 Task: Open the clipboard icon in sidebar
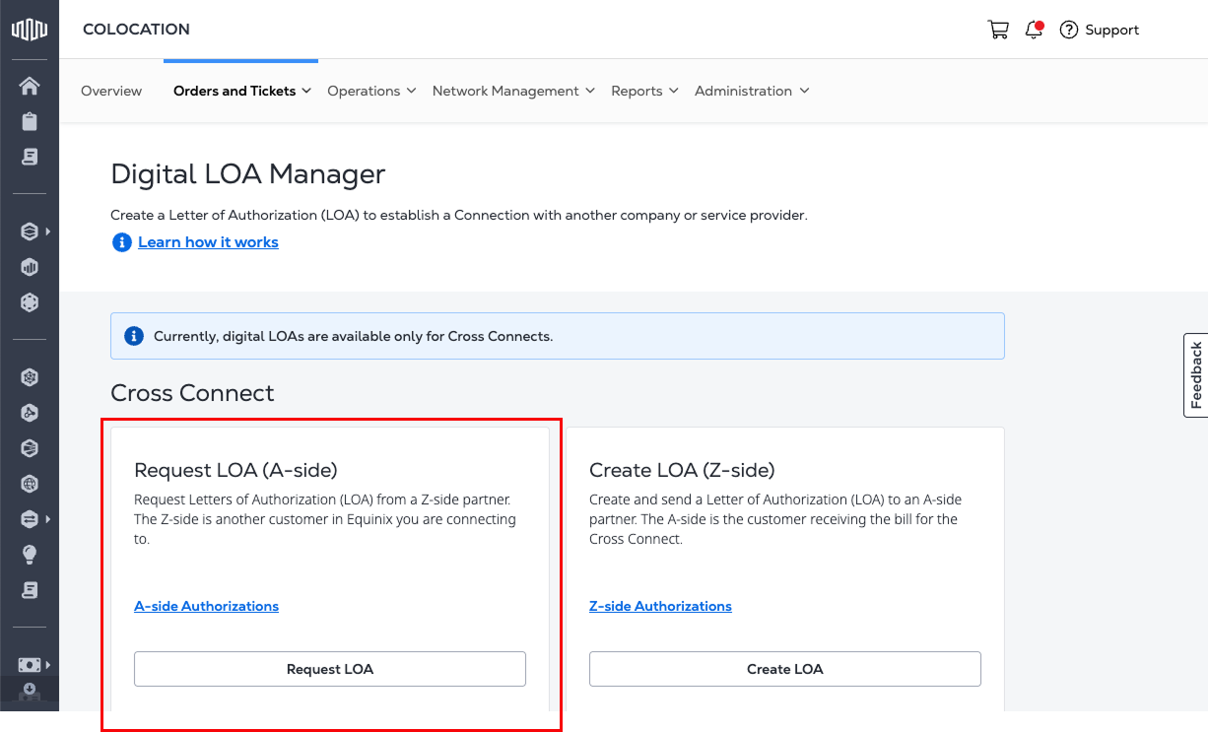coord(30,121)
